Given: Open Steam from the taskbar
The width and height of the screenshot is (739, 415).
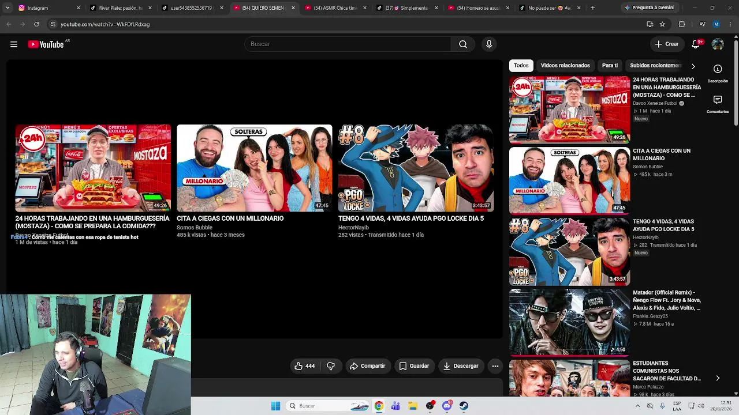Looking at the screenshot, I should pos(464,406).
